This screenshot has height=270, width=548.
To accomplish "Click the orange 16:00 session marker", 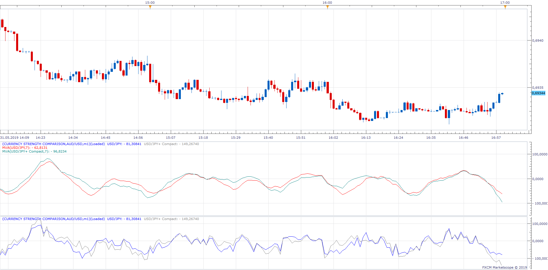I will click(327, 7).
